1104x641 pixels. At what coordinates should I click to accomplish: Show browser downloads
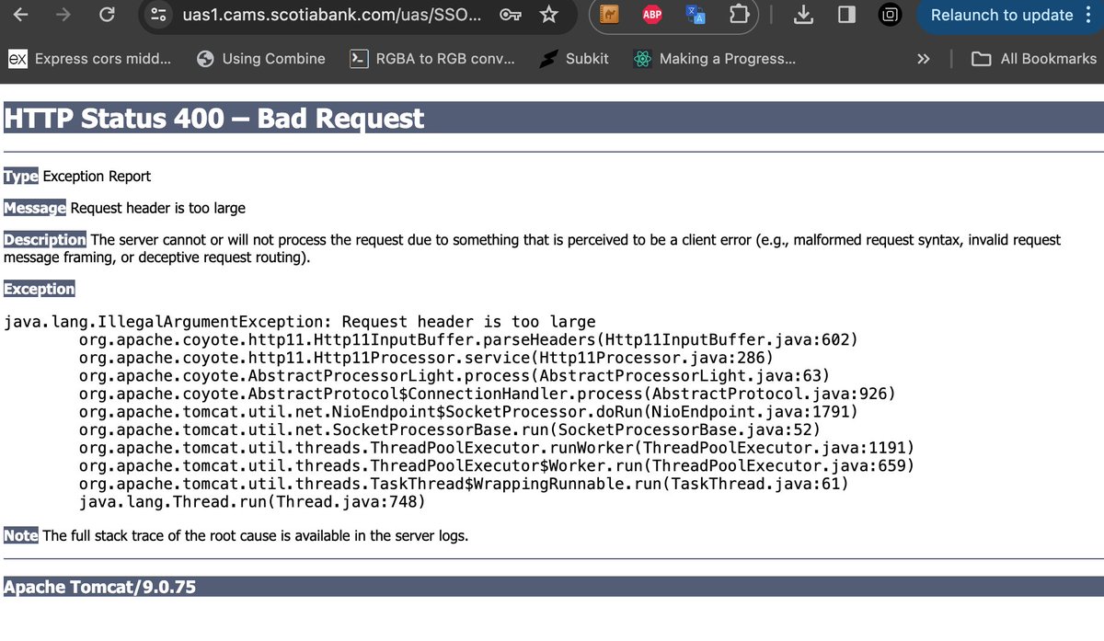click(x=803, y=14)
